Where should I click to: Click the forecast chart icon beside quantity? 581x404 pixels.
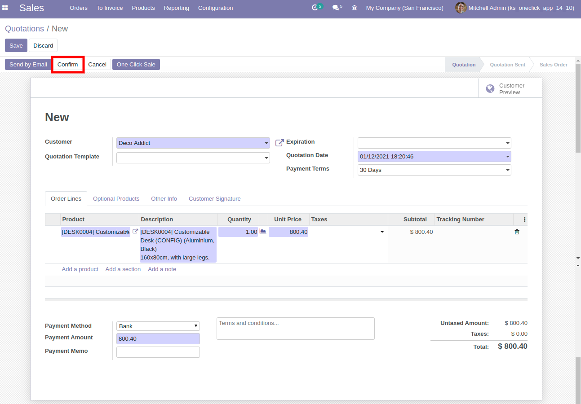[x=263, y=232]
